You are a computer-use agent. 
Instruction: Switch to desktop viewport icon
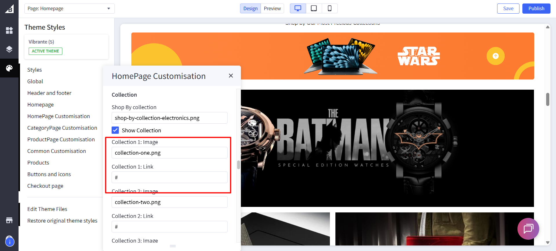pyautogui.click(x=298, y=8)
